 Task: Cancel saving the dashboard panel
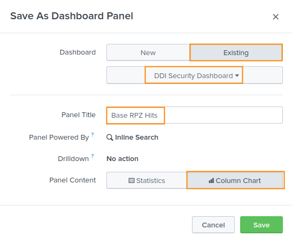(x=213, y=225)
